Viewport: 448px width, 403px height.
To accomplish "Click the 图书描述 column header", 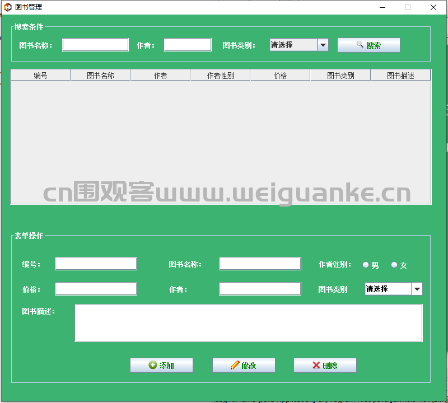I will click(x=400, y=75).
